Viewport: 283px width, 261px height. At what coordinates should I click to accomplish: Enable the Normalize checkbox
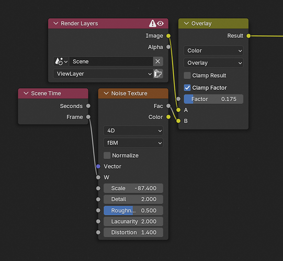tap(107, 156)
